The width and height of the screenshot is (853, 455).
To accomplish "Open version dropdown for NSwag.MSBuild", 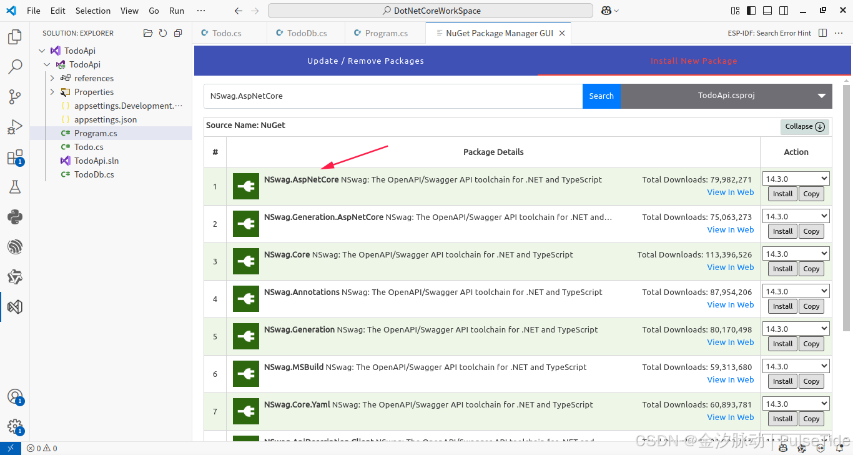I will [796, 366].
